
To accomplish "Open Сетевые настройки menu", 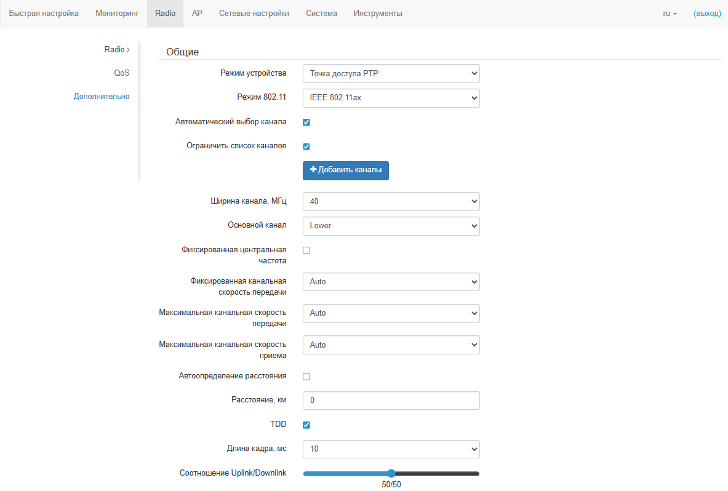I will (x=254, y=14).
